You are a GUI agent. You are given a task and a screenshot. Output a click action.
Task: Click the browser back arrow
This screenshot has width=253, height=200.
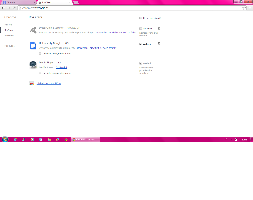(x=3, y=8)
